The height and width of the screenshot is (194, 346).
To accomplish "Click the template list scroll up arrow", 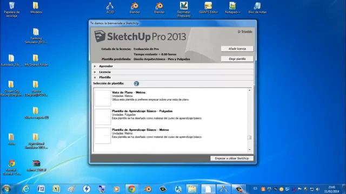I will 249,90.
